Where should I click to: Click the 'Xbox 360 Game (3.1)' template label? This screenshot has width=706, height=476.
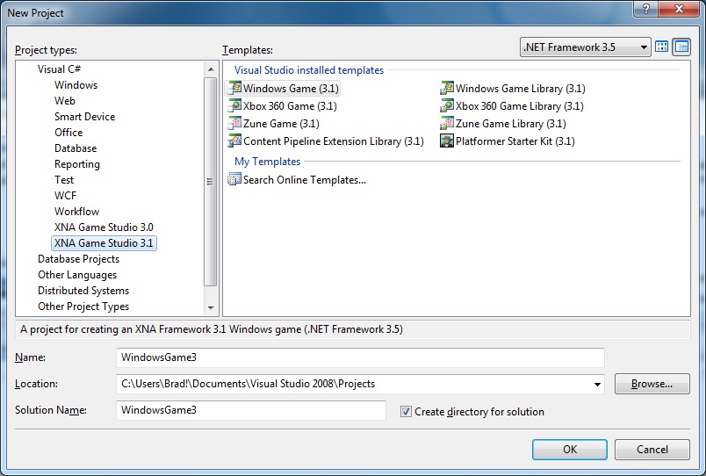(x=290, y=106)
